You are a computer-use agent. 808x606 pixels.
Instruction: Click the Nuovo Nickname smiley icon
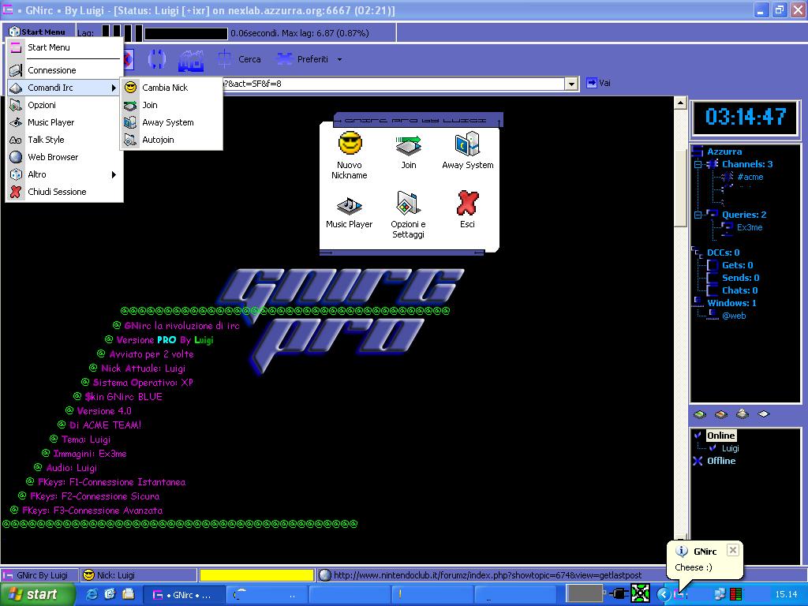(350, 144)
